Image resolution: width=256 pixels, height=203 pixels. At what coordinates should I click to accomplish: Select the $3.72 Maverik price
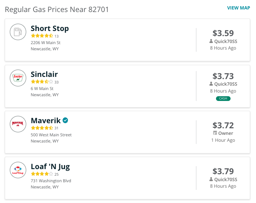[x=223, y=125]
